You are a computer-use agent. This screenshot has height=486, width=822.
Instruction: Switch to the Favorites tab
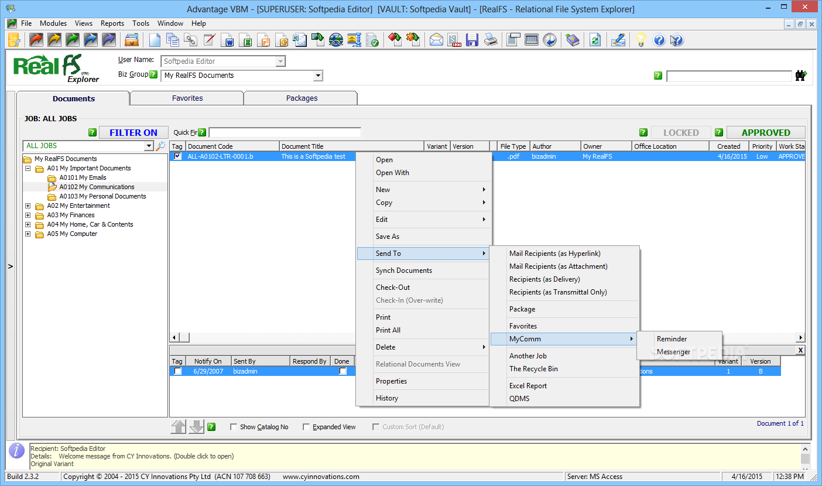(x=187, y=98)
